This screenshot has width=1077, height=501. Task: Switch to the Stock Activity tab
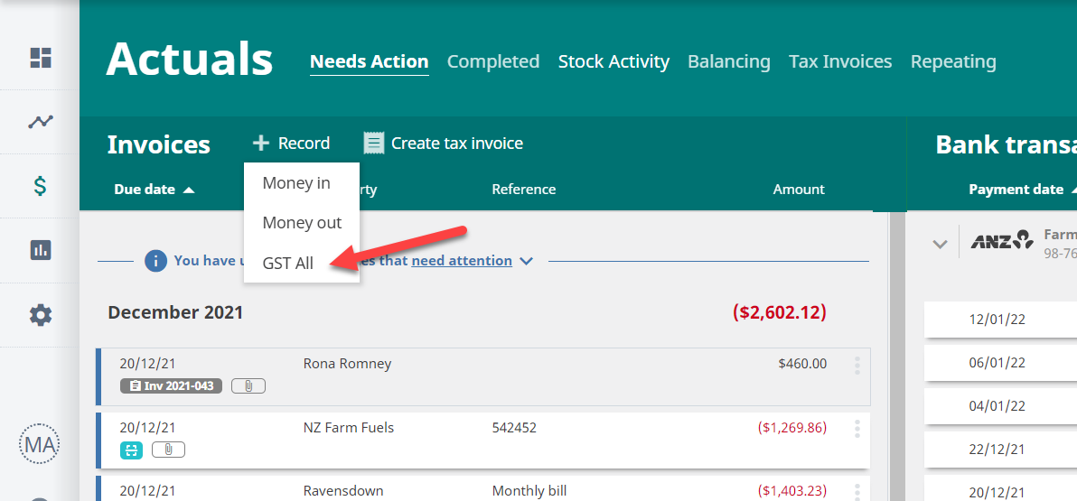point(613,61)
